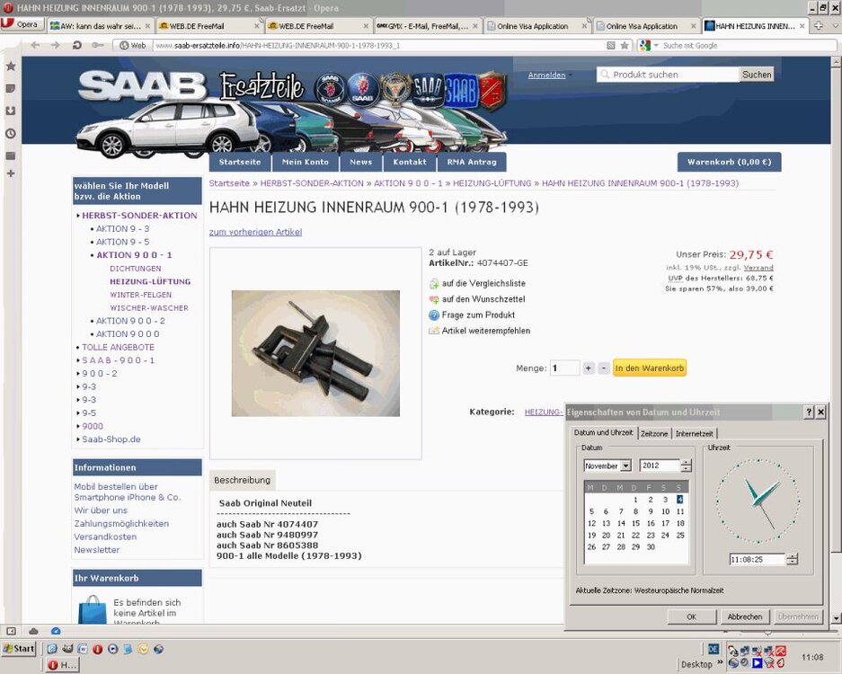Click OK in the date and time dialog

[x=692, y=616]
